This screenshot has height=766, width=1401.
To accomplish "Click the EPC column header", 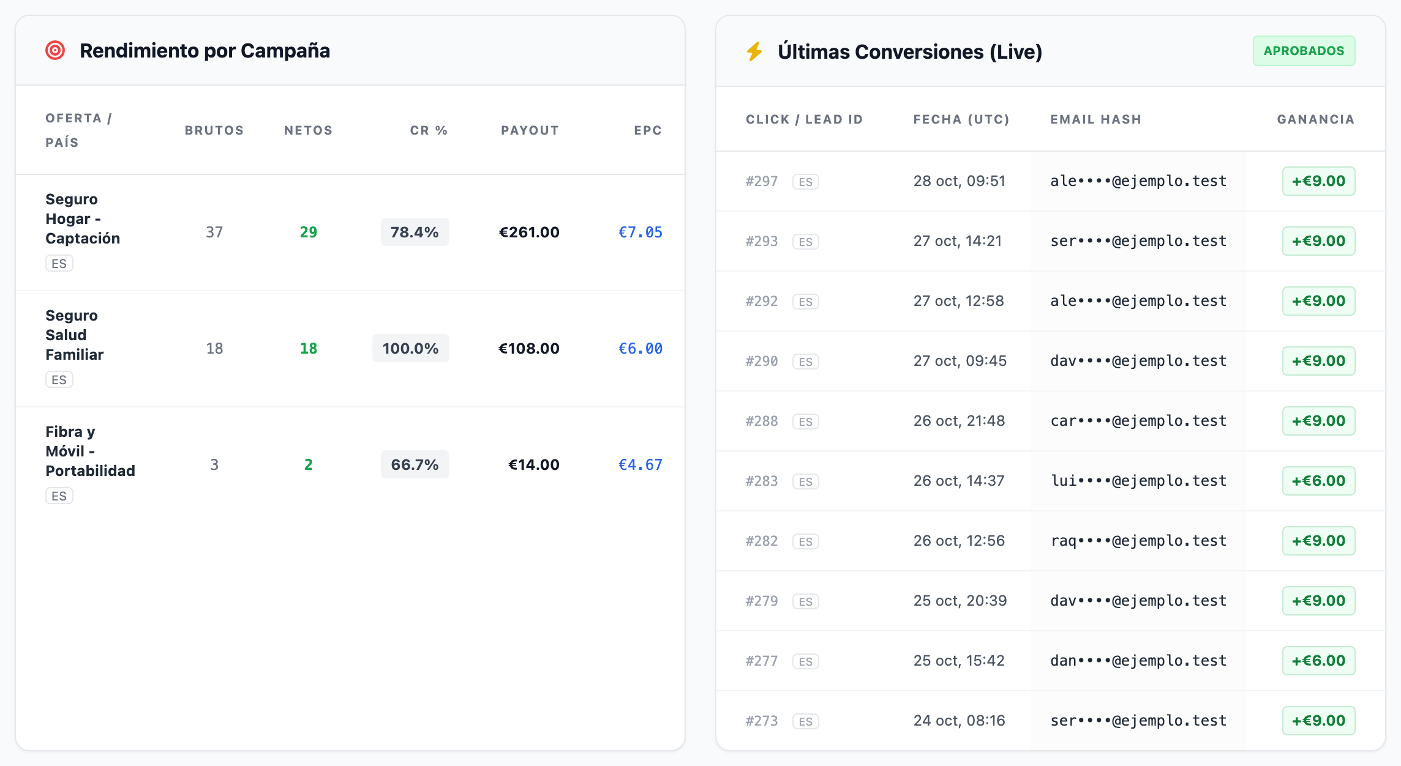I will tap(648, 130).
